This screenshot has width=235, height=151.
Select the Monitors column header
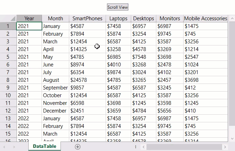(x=170, y=19)
